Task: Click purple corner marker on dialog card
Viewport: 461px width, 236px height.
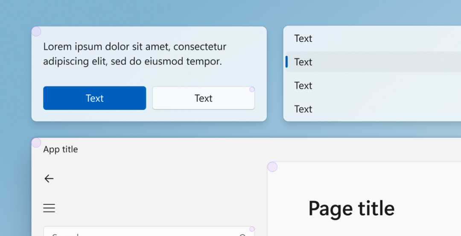Action: pyautogui.click(x=36, y=31)
